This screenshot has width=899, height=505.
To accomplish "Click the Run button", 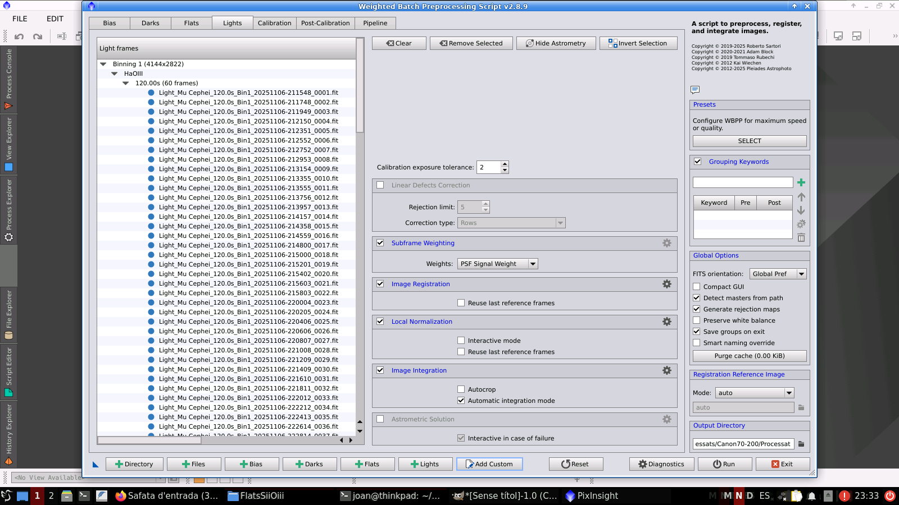I will (x=724, y=464).
